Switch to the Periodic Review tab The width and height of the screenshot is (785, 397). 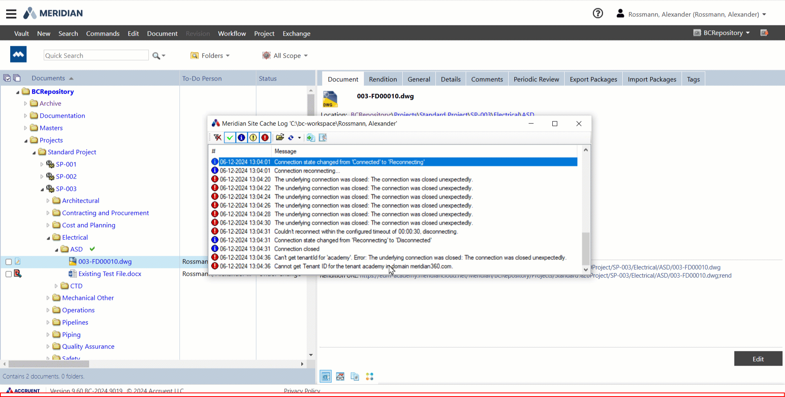tap(536, 79)
